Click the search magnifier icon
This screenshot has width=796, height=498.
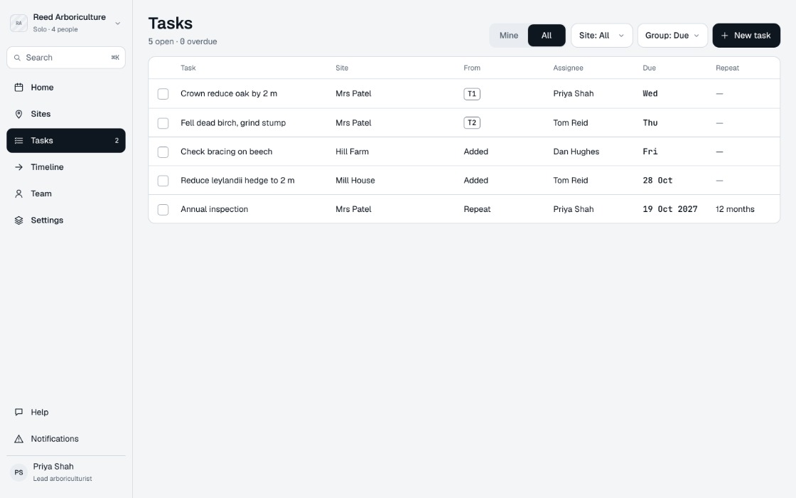[x=17, y=58]
